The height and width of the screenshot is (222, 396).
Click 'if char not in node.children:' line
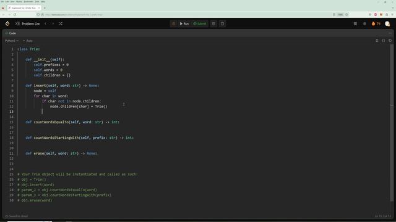(x=72, y=101)
